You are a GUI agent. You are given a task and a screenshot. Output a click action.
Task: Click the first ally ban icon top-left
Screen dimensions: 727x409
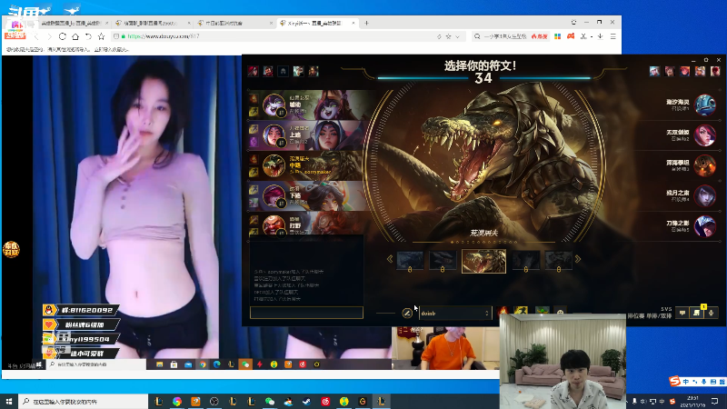[x=253, y=71]
